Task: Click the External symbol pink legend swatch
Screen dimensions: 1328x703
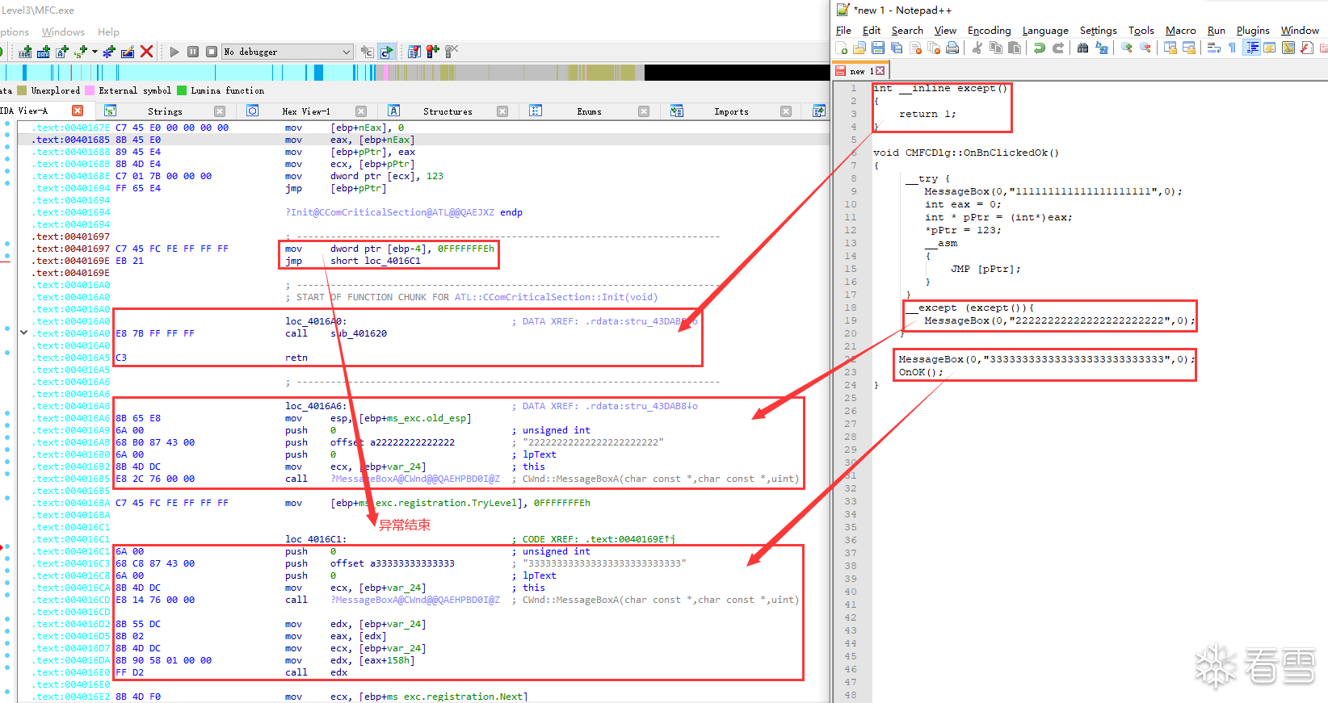Action: pos(90,90)
